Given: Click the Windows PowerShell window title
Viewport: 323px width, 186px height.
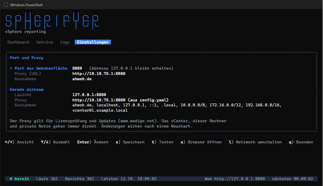Looking at the screenshot, I should point(26,5).
